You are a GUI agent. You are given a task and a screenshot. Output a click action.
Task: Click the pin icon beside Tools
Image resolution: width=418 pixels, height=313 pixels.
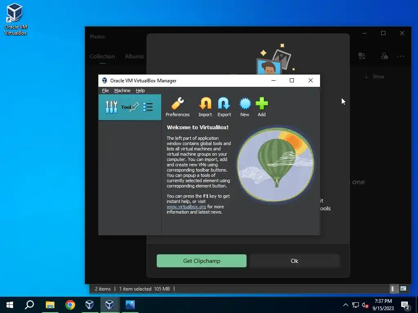pyautogui.click(x=134, y=107)
